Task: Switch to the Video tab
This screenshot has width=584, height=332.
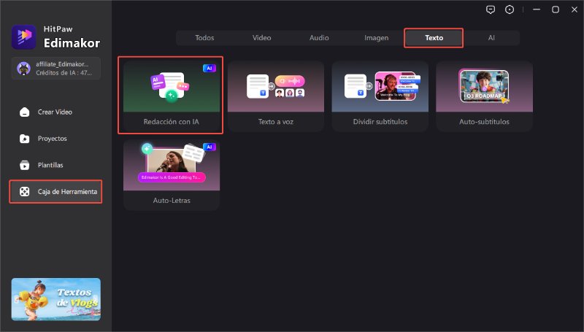Action: coord(262,38)
